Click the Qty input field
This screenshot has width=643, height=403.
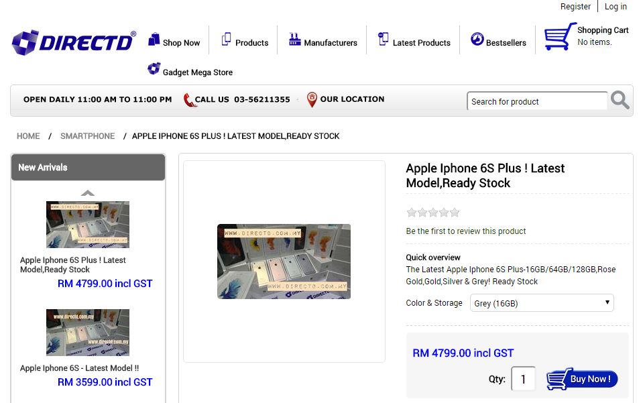[523, 379]
